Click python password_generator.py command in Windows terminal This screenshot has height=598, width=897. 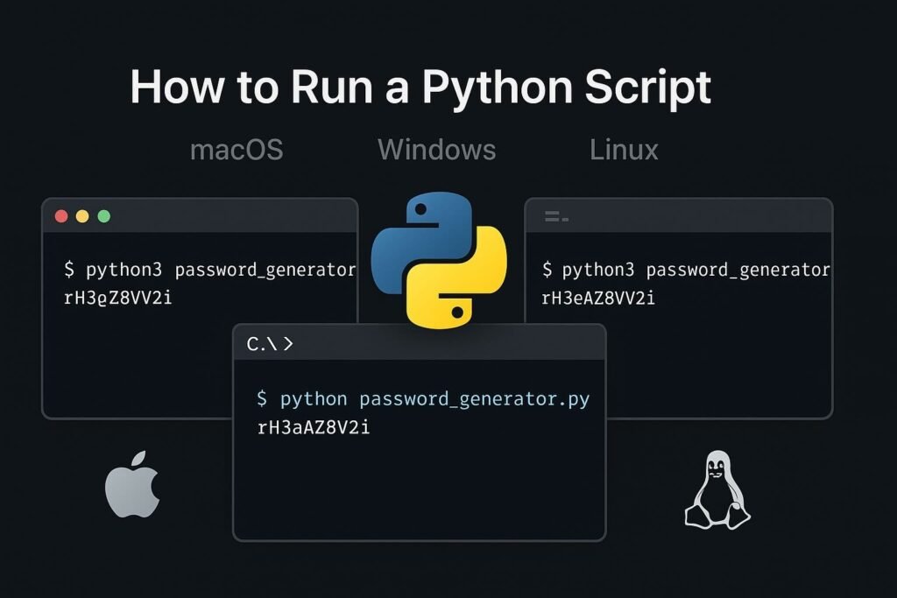pos(423,399)
